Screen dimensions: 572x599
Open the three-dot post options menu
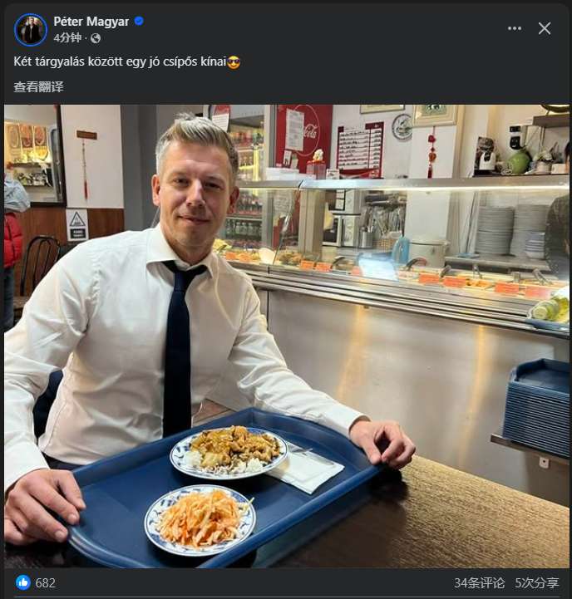[x=515, y=28]
